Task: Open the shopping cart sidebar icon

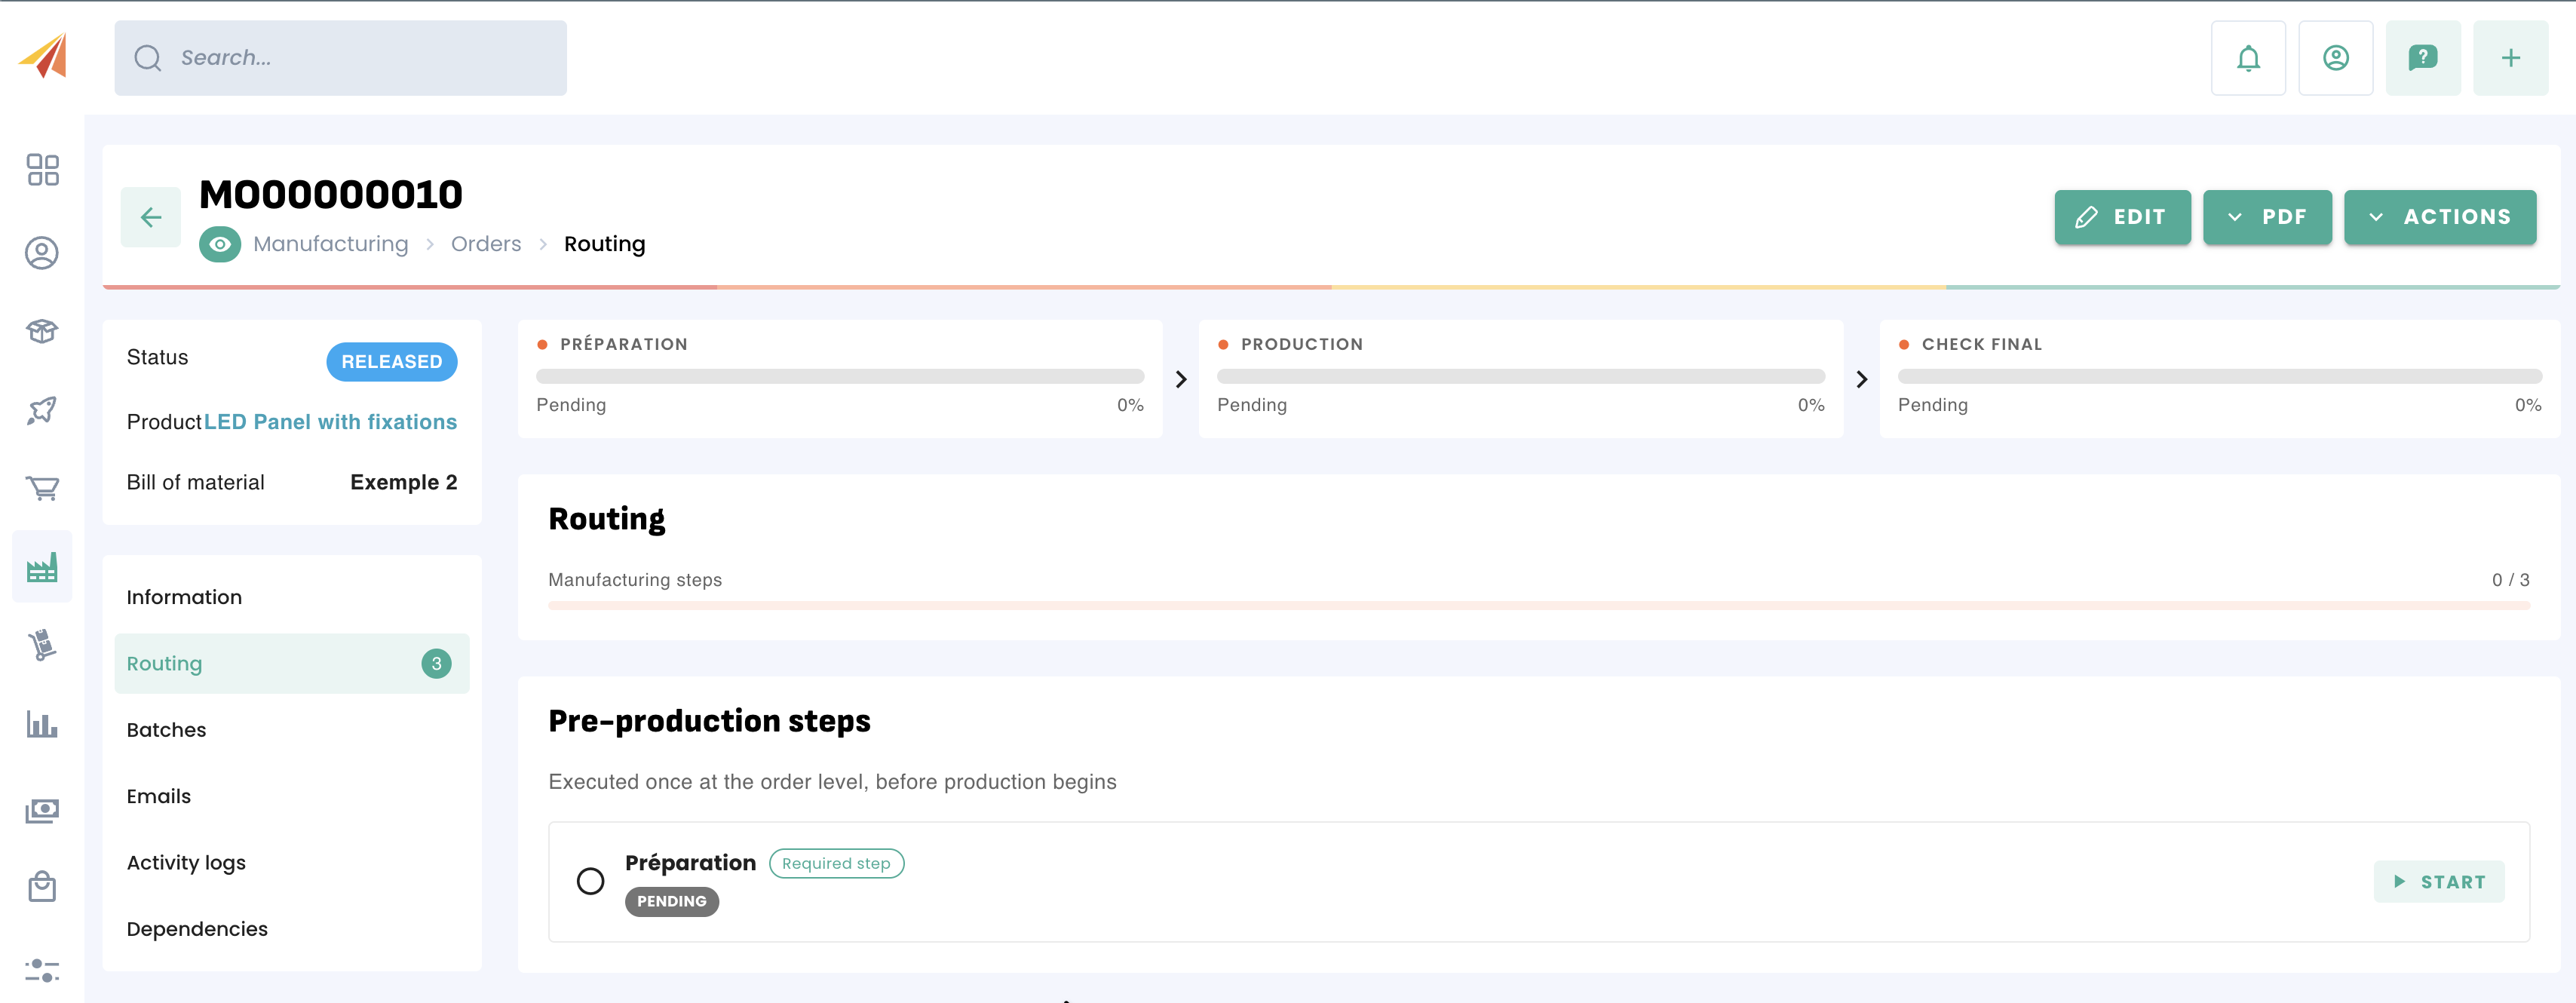Action: (42, 488)
